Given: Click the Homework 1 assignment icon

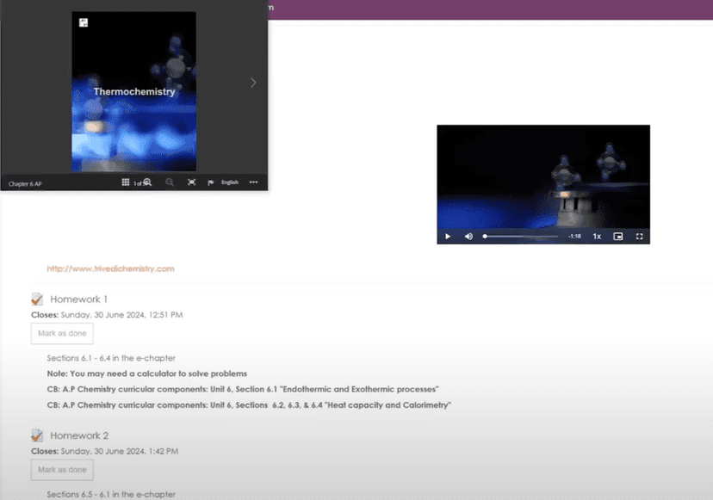Looking at the screenshot, I should coord(36,299).
